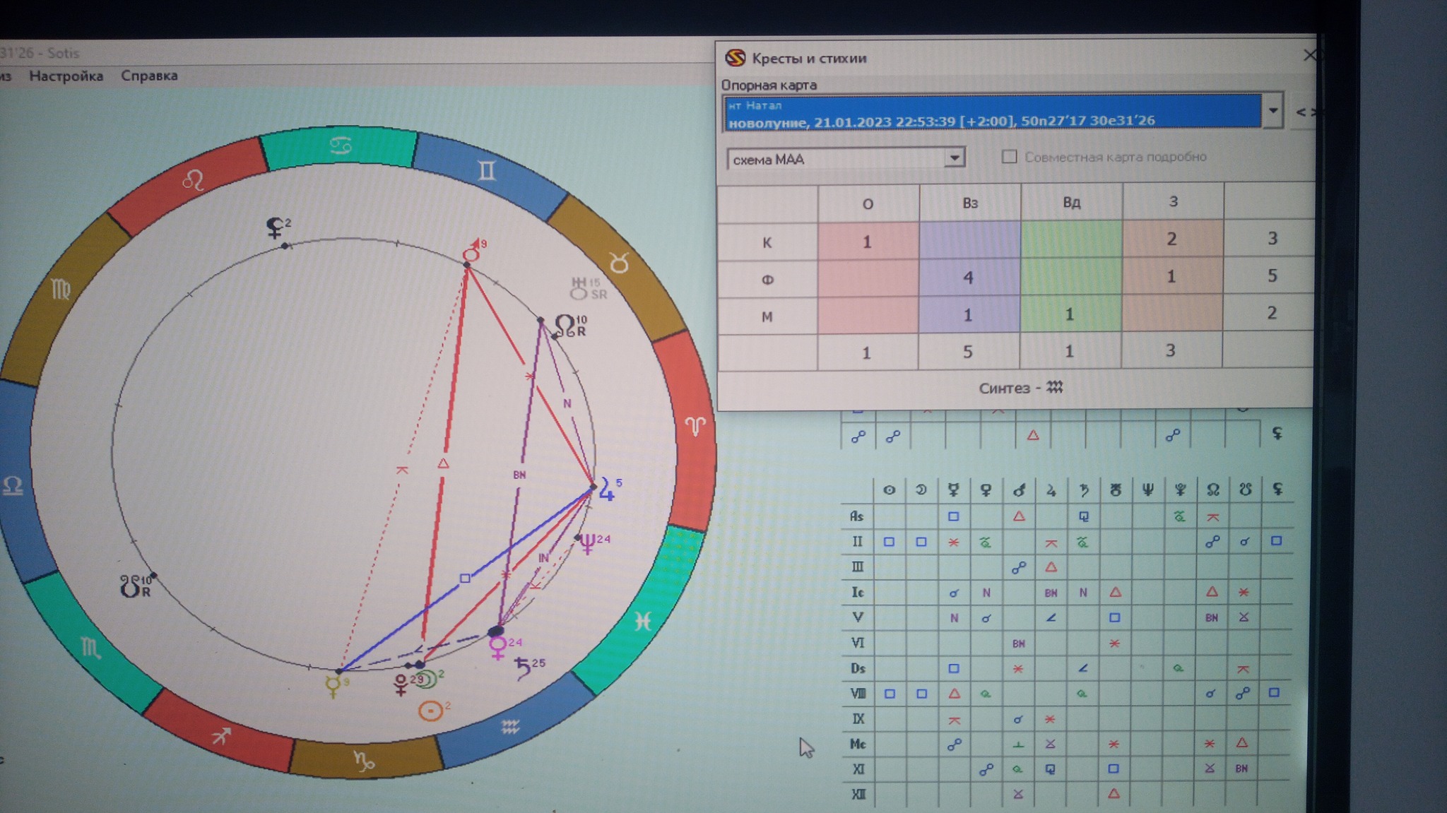Click the trine symbol in As row
Screen dimensions: 1447x813
1018,516
